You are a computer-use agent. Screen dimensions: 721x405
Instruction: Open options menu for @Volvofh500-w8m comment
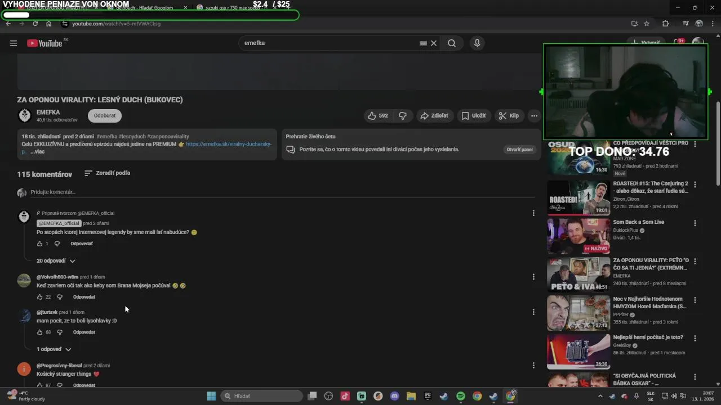[x=533, y=277]
